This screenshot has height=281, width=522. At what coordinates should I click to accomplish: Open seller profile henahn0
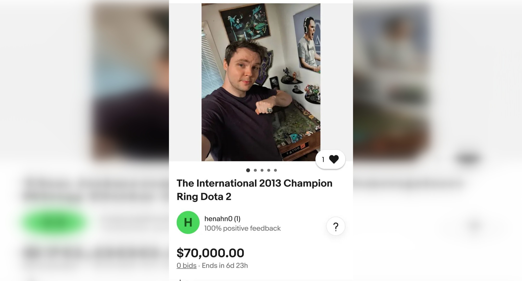coord(218,219)
